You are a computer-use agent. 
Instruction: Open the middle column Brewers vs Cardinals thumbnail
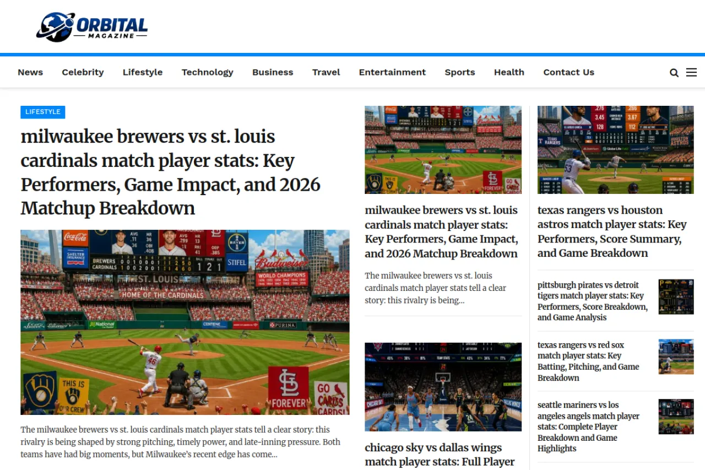443,150
